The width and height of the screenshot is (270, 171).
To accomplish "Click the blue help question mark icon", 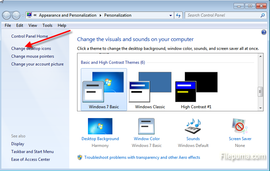I will click(x=264, y=32).
